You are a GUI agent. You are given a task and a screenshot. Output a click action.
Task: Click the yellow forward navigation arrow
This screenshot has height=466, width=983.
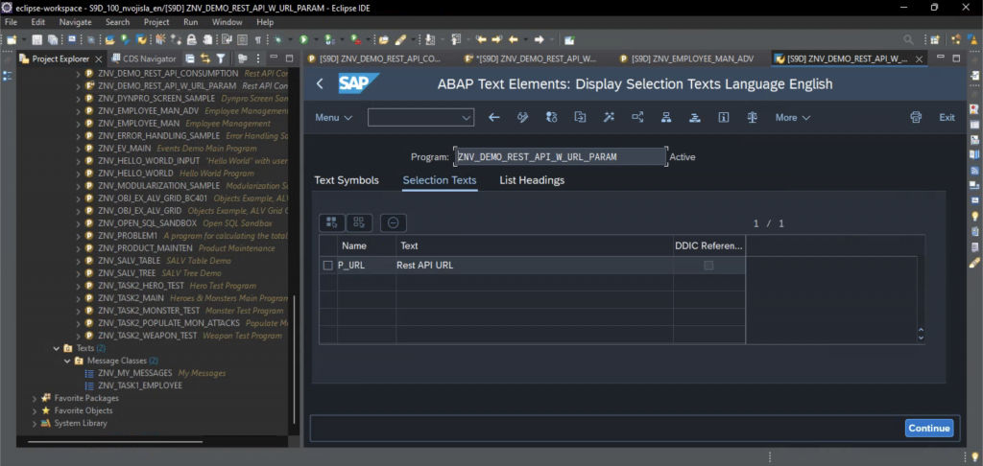click(497, 40)
